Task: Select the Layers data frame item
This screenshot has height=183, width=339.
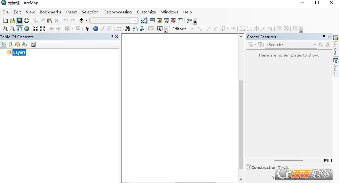Action: click(19, 52)
